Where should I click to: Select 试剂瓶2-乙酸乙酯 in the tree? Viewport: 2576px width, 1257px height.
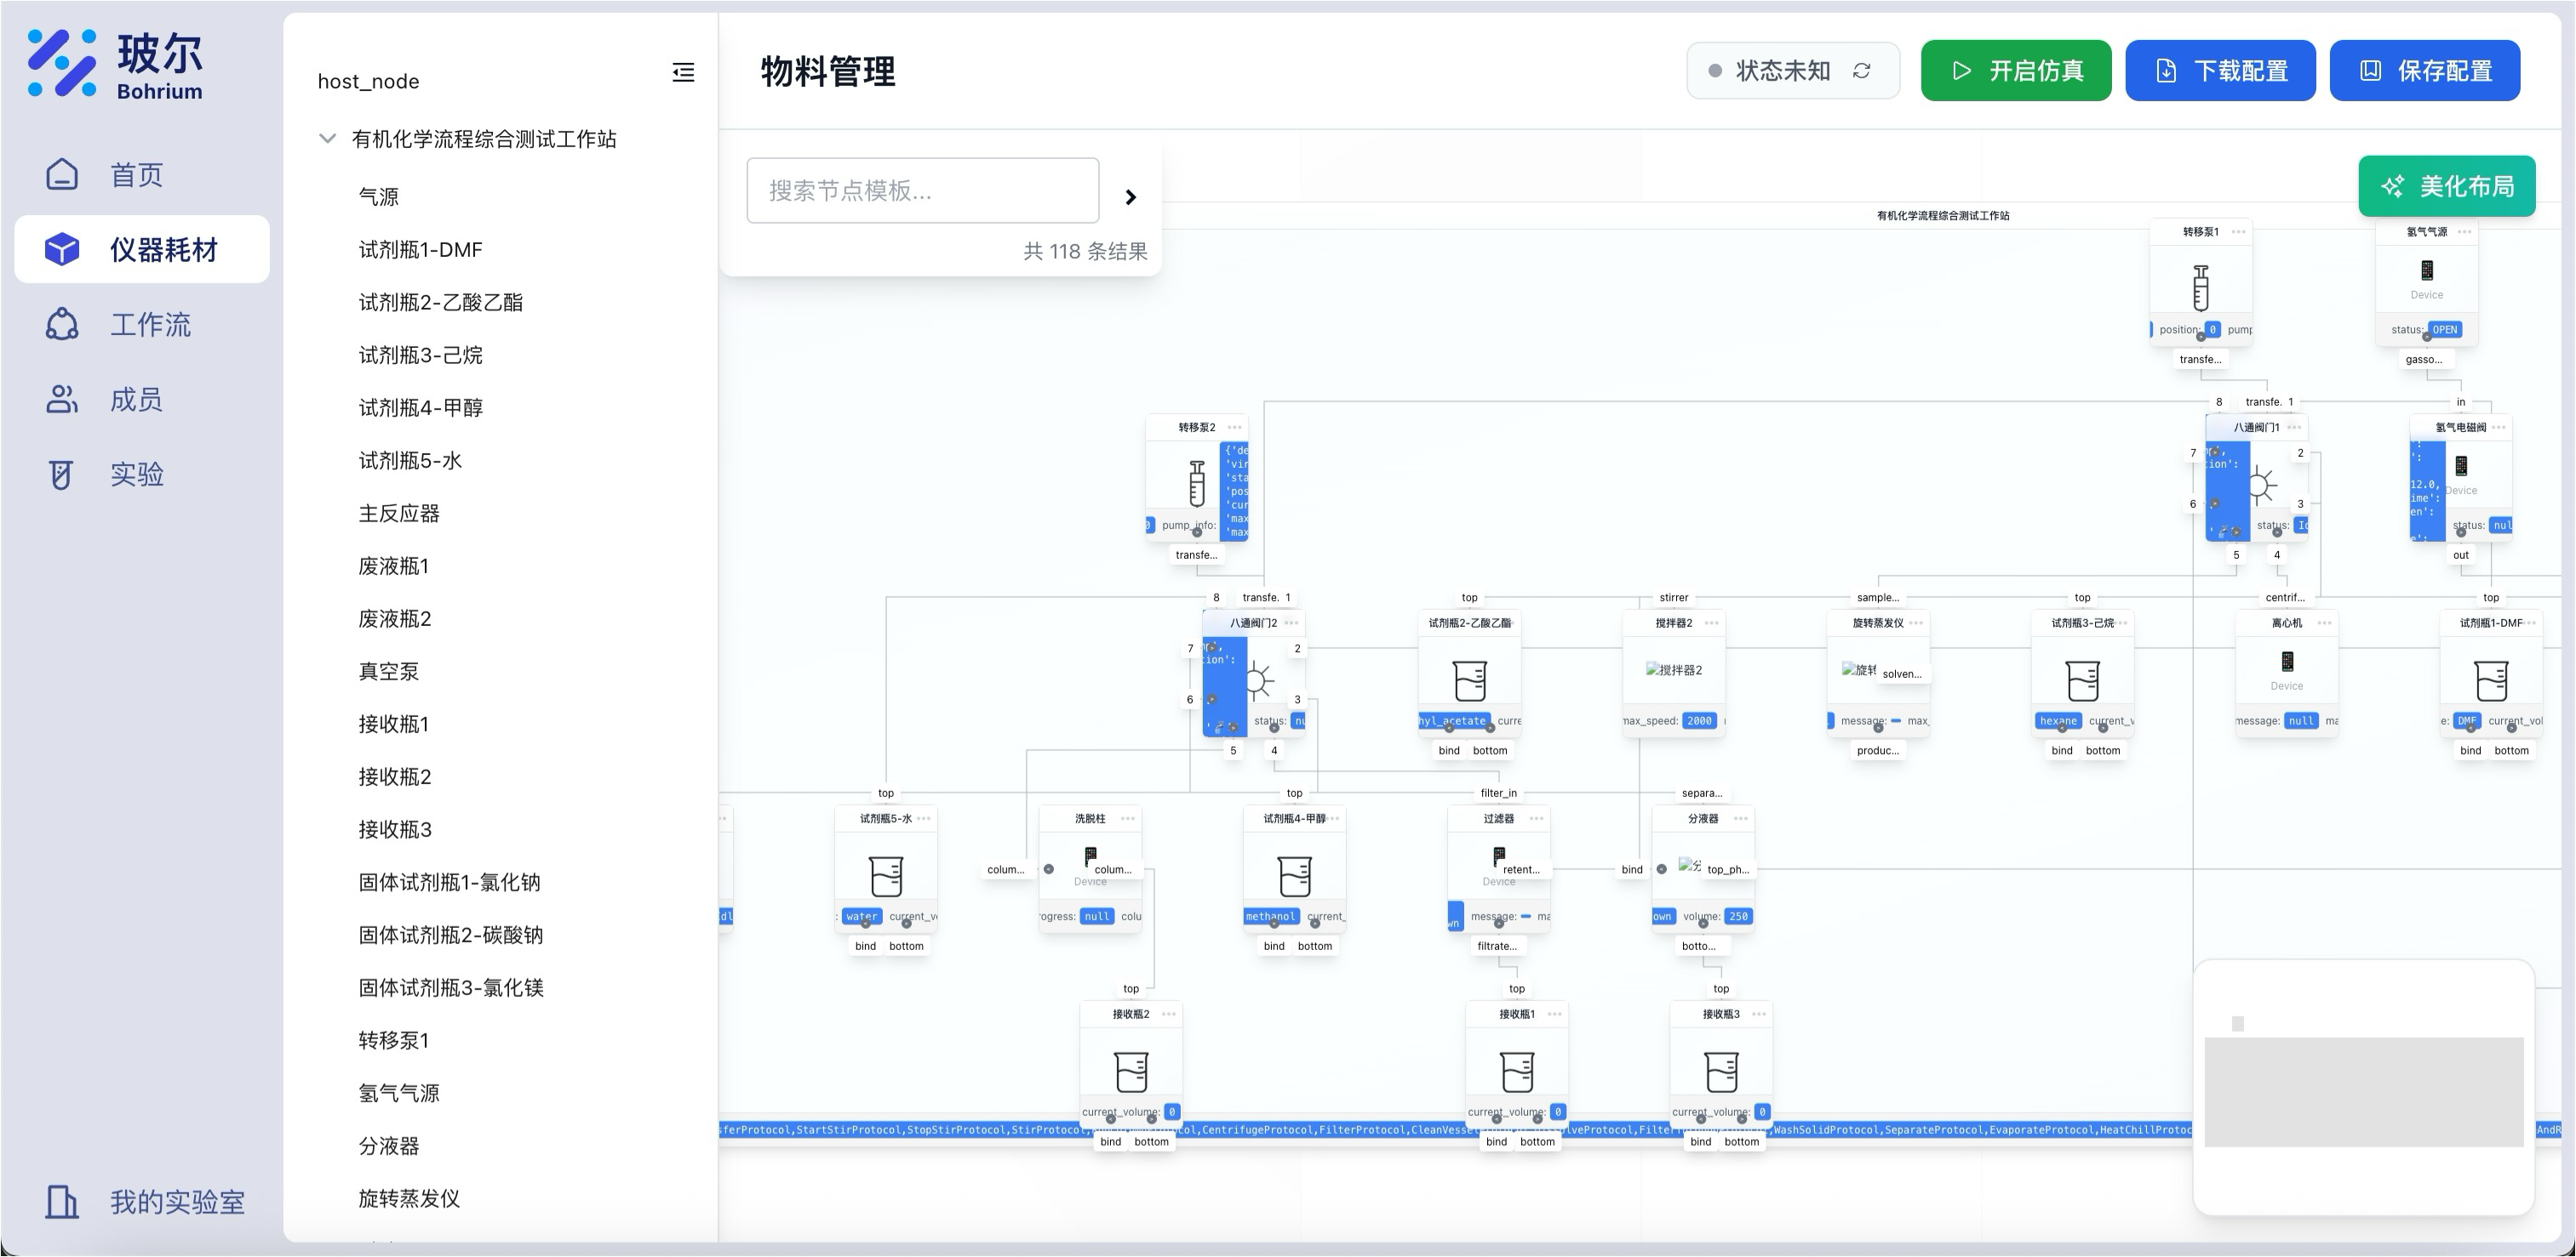point(440,302)
